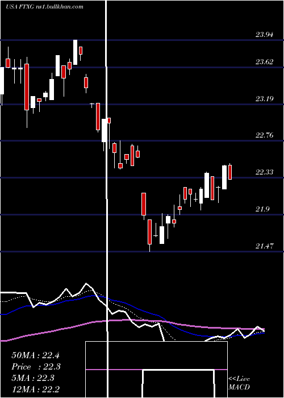Click the 21.9 price level label
Screen dimensions: 284x398
262,209
